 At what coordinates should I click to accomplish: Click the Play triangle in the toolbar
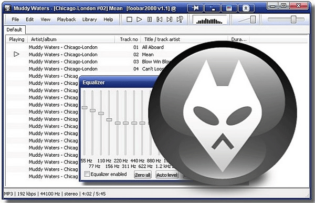pyautogui.click(x=139, y=19)
